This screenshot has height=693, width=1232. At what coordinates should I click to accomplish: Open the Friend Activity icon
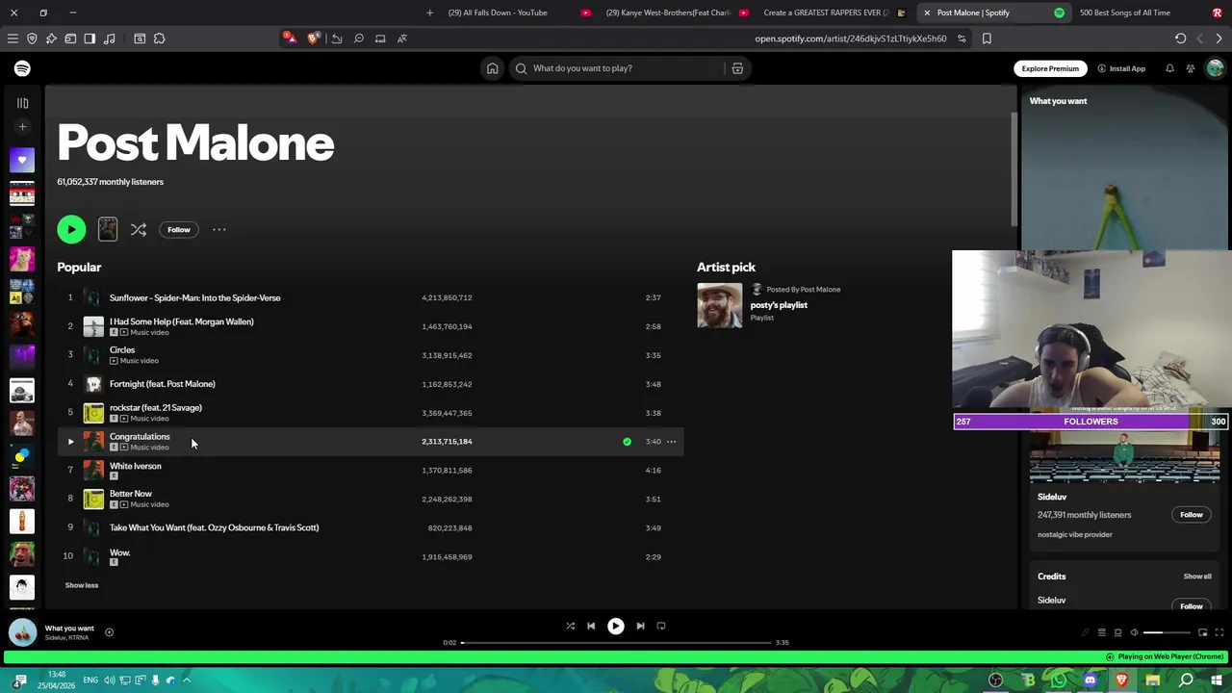point(1191,68)
